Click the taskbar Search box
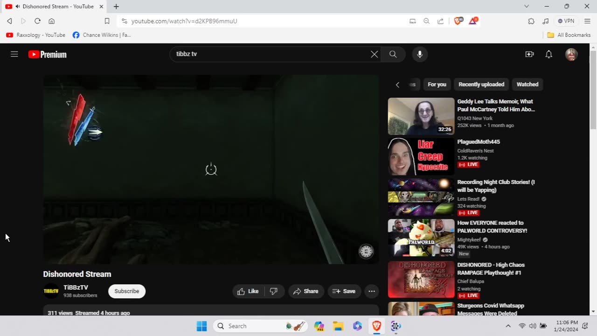 coord(261,326)
